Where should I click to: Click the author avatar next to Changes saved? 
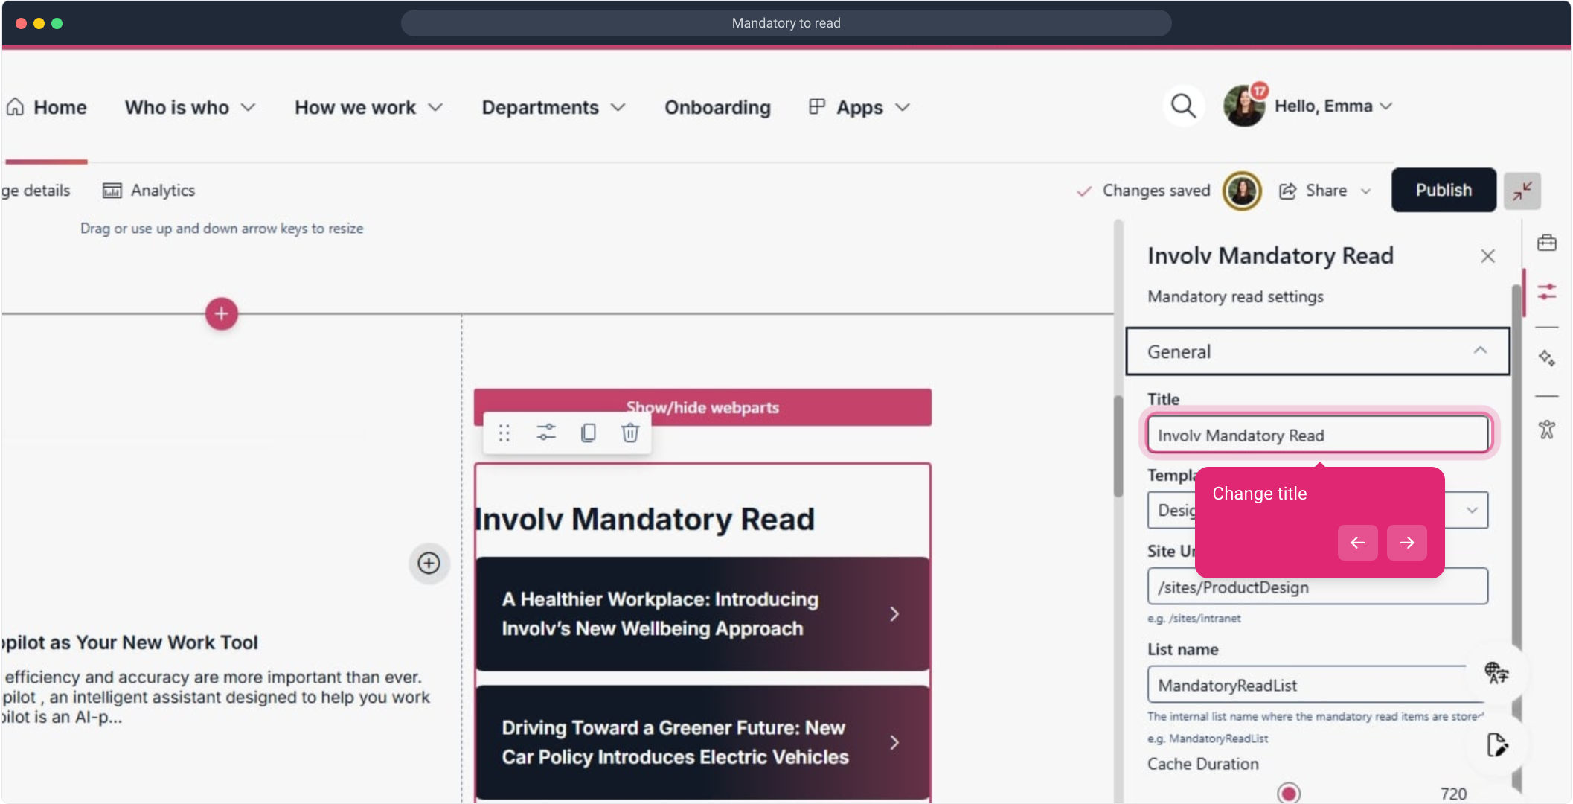1242,191
